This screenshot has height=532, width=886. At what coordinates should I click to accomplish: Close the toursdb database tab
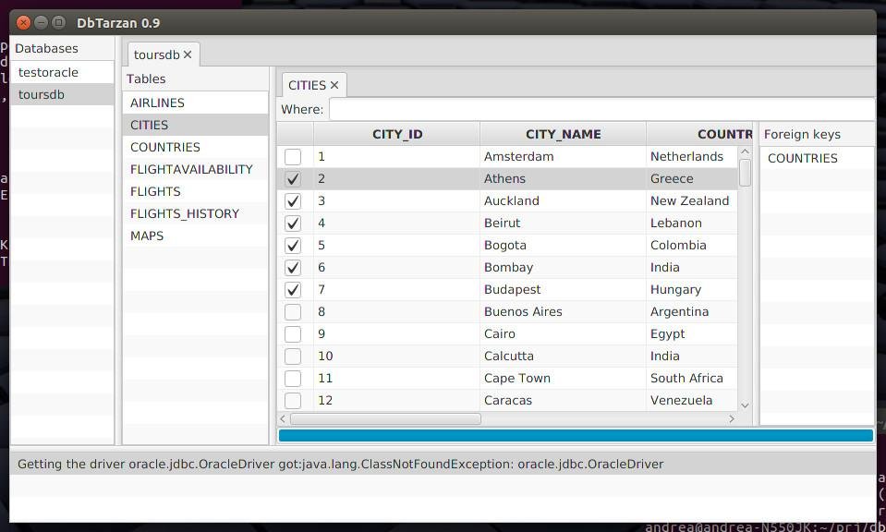(x=188, y=54)
